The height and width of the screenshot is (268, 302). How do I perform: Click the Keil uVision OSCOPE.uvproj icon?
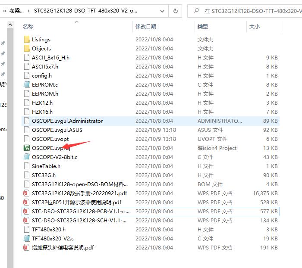tap(27, 148)
